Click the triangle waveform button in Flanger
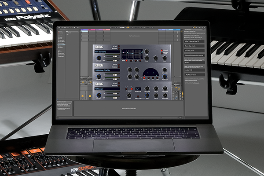264x176 pixels. [126, 89]
